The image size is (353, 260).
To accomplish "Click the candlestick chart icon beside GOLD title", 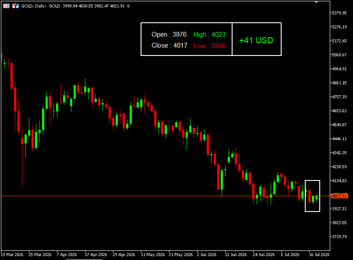I will (15, 6).
